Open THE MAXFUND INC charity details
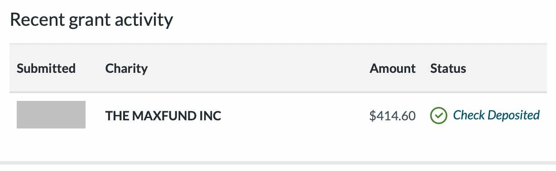556x171 pixels. [x=163, y=116]
